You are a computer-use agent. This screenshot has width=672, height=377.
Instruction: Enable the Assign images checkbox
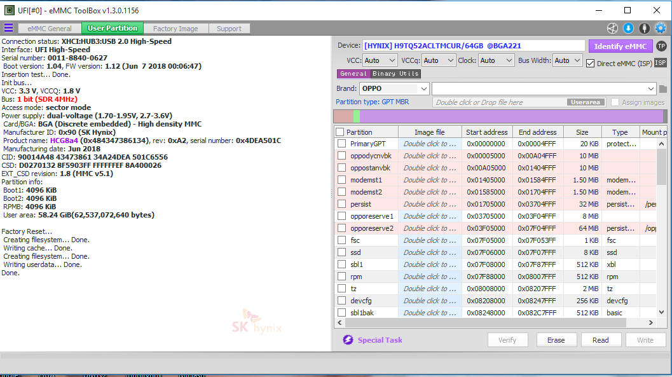pos(615,102)
